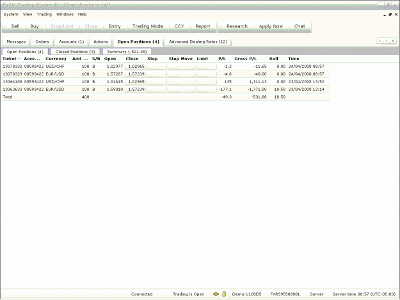Select the Open Positions (4) main tab
The width and height of the screenshot is (400, 300).
click(x=138, y=42)
